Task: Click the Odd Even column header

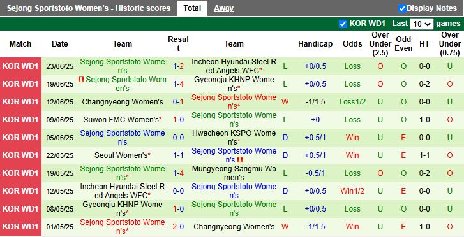Action: click(x=403, y=44)
